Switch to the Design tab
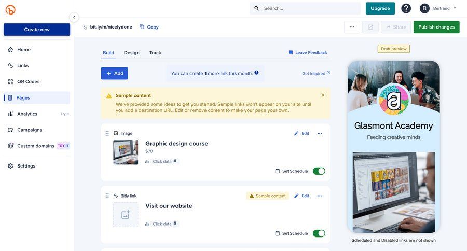Image resolution: width=467 pixels, height=251 pixels. pos(131,53)
